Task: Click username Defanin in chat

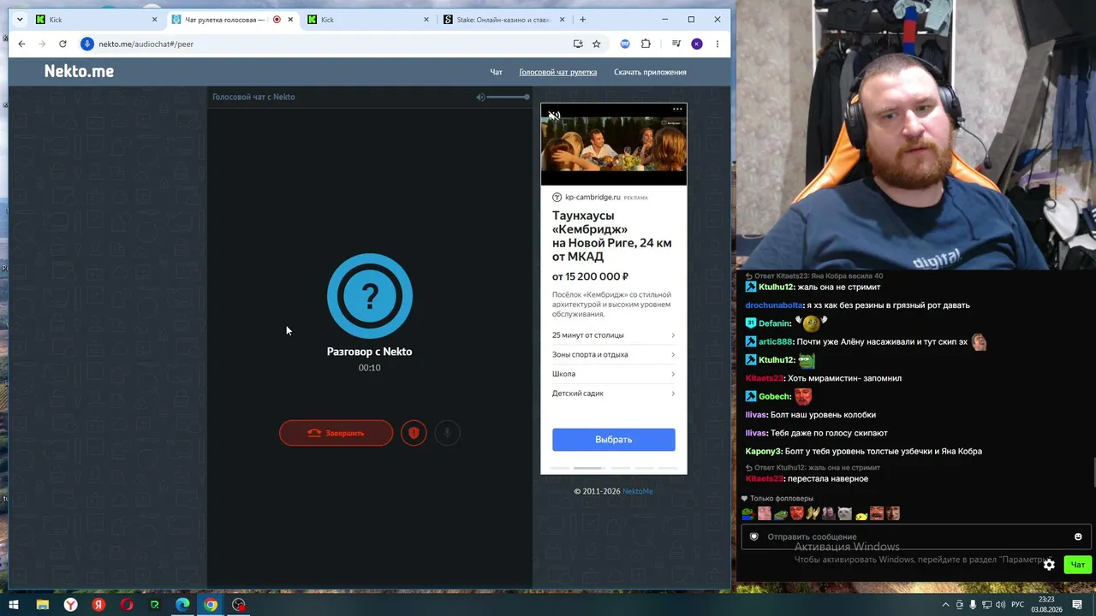Action: click(x=774, y=323)
